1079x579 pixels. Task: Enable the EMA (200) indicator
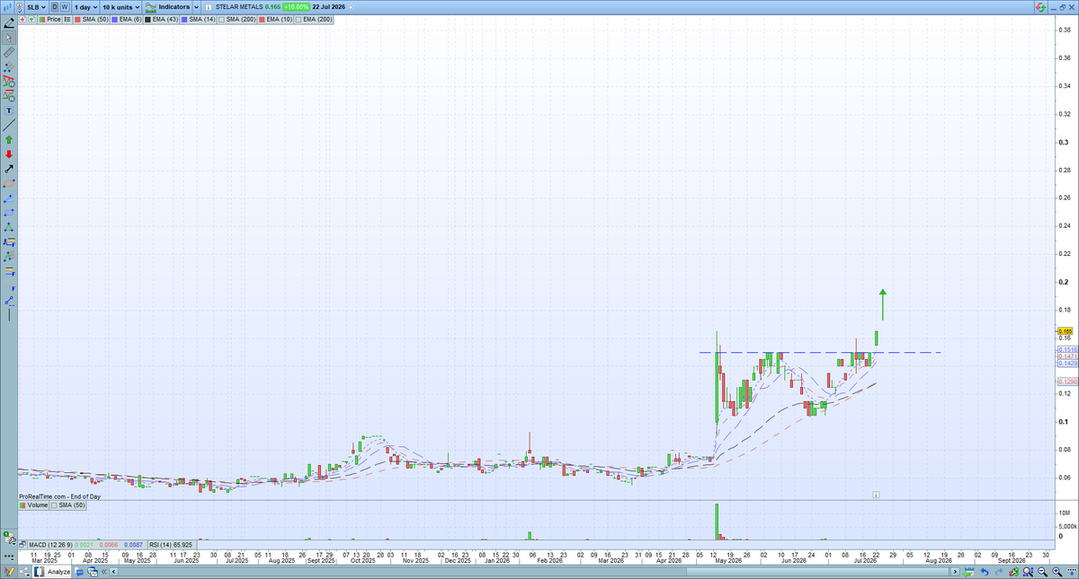pos(313,19)
